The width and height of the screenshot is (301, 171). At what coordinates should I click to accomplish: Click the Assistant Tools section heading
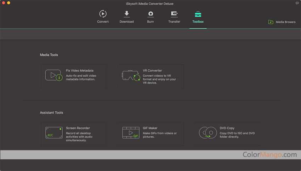coord(51,113)
